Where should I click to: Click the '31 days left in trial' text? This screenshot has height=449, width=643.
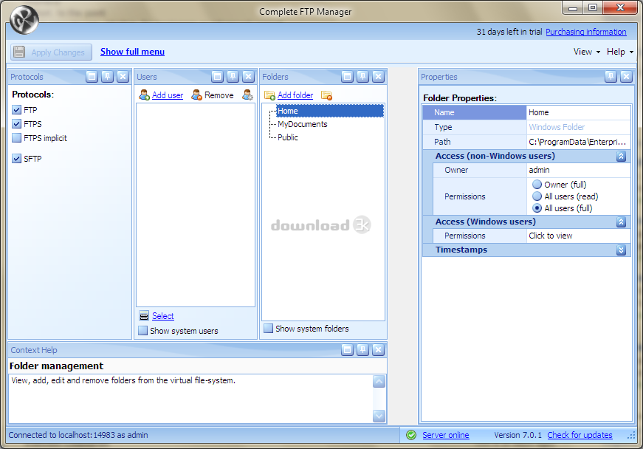[509, 32]
